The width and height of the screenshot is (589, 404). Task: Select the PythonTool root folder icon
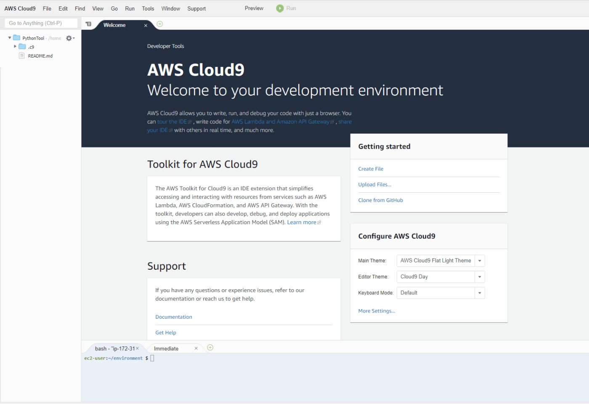(17, 38)
